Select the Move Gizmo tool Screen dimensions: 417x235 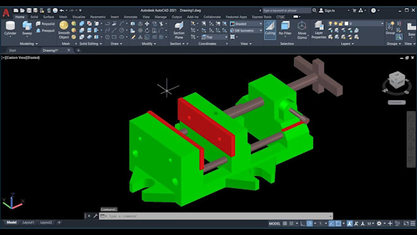click(x=302, y=30)
